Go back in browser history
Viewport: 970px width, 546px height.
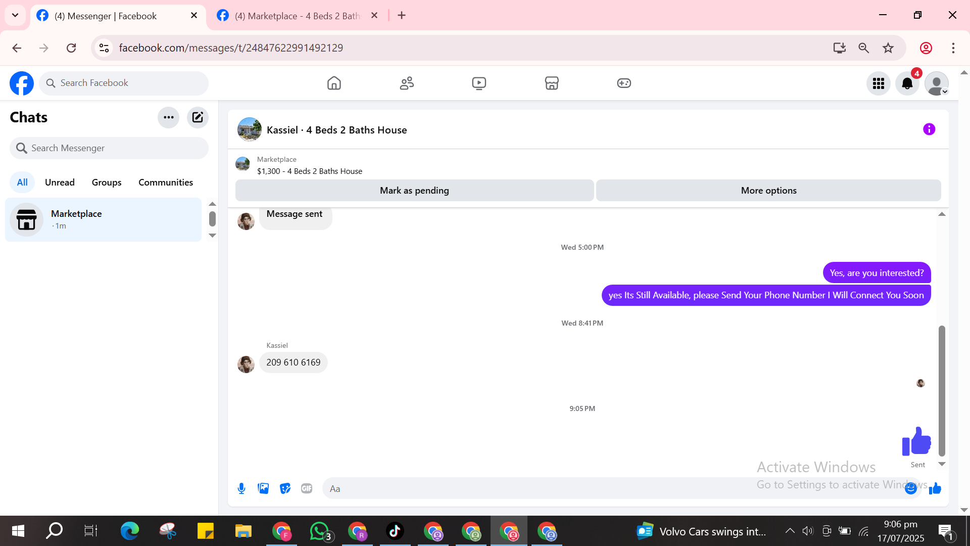point(17,48)
